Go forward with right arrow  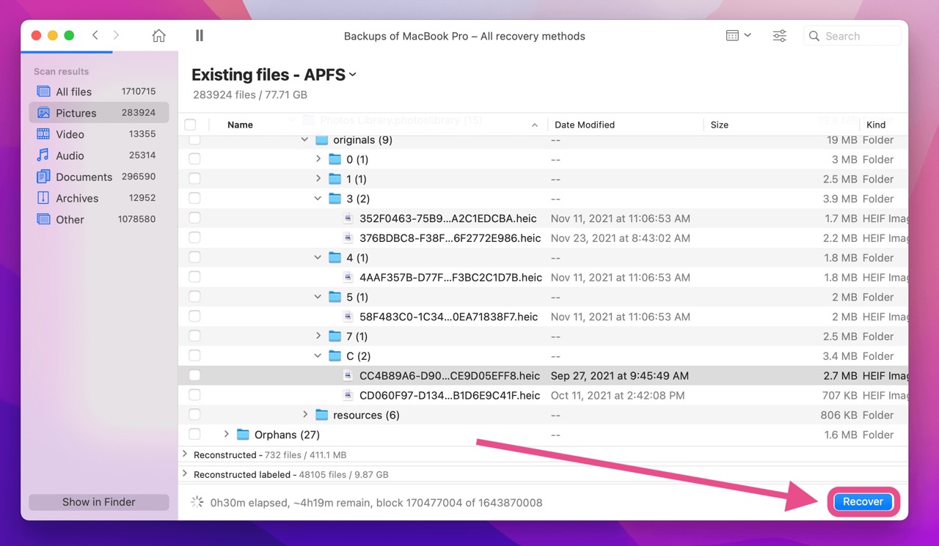tap(116, 35)
